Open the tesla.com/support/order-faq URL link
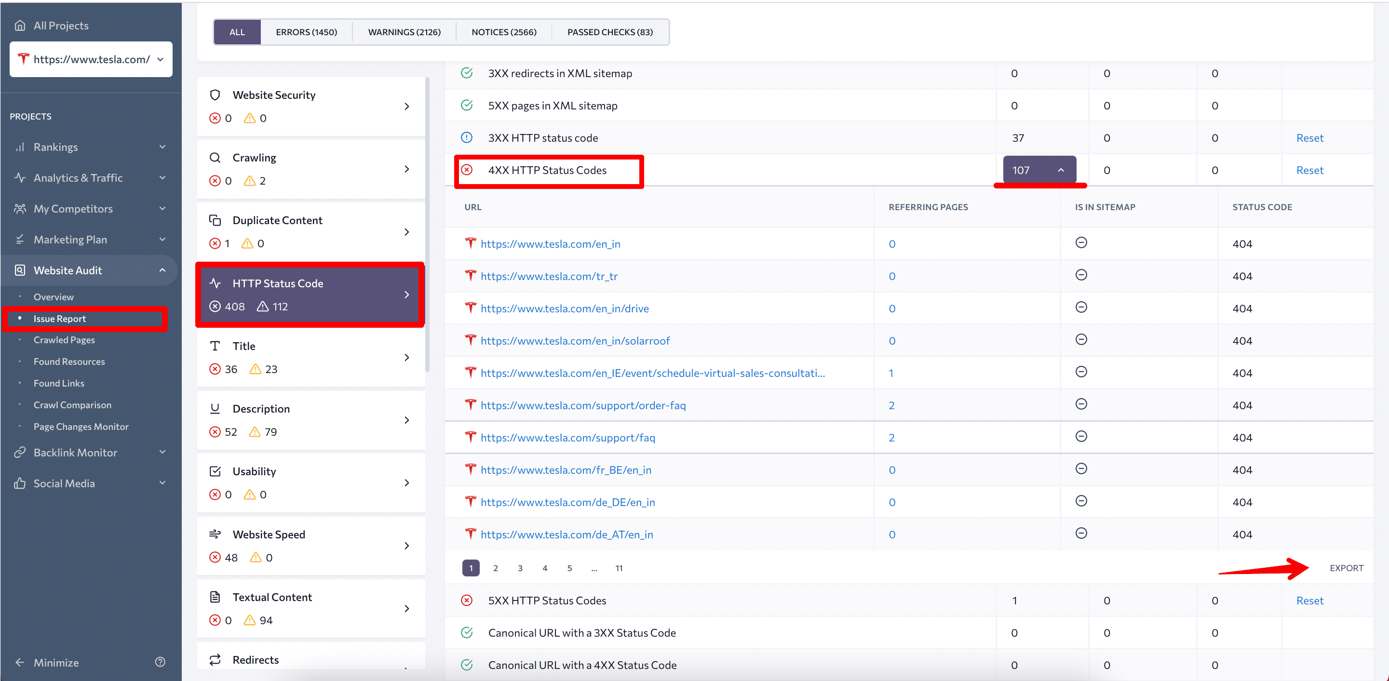The width and height of the screenshot is (1389, 681). [583, 405]
